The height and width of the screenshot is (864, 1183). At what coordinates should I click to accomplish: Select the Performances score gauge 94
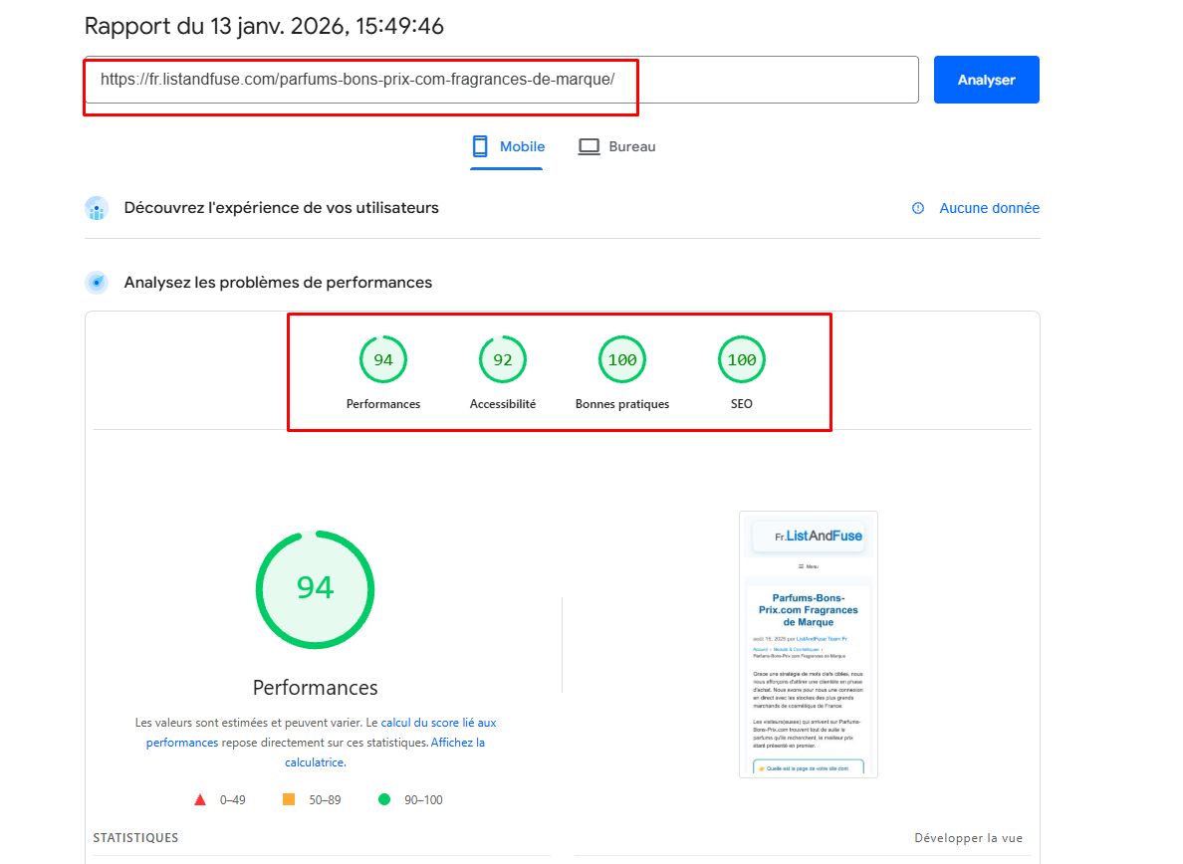coord(383,359)
